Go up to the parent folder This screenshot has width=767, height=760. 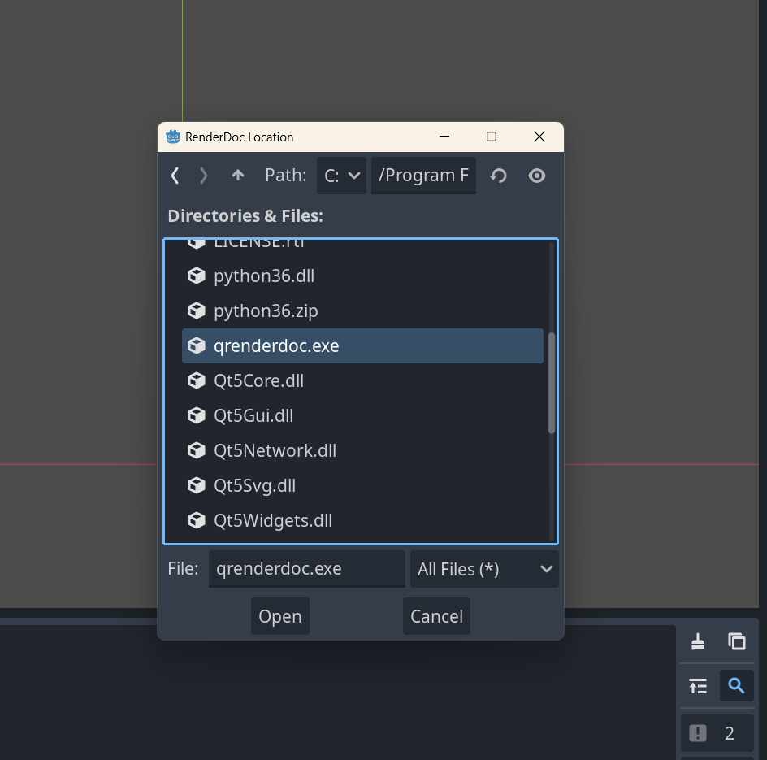pyautogui.click(x=238, y=176)
